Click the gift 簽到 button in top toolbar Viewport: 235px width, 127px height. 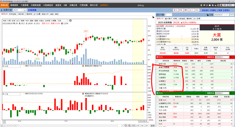pos(224,5)
